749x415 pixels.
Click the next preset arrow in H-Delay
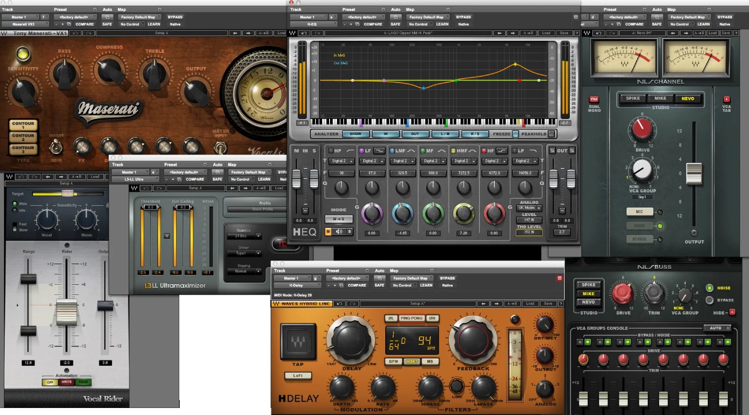point(497,304)
